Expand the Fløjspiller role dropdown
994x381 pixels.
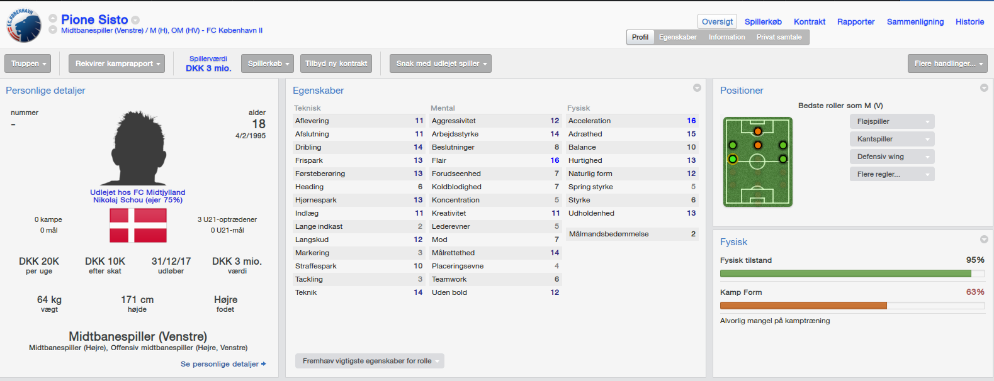click(891, 121)
